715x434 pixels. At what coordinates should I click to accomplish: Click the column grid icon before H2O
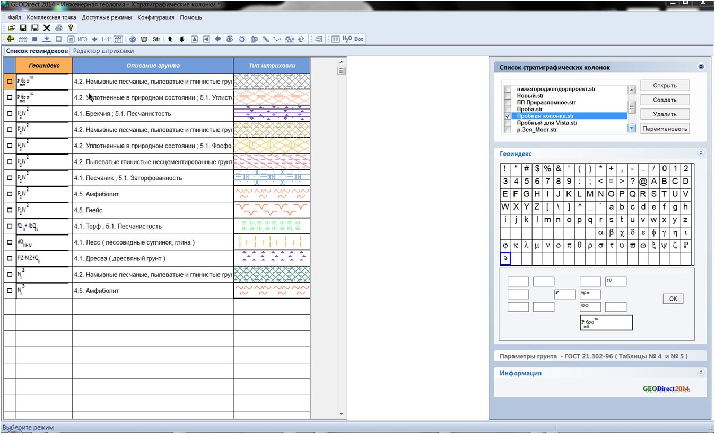point(335,39)
